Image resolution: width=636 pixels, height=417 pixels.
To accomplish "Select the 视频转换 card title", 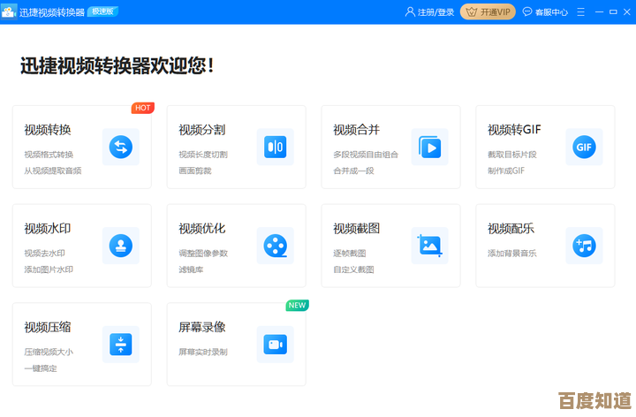I will (x=48, y=130).
